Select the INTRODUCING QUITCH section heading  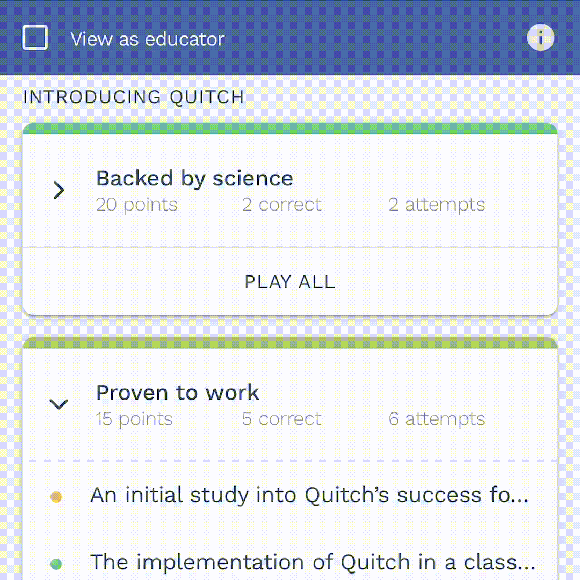[134, 97]
